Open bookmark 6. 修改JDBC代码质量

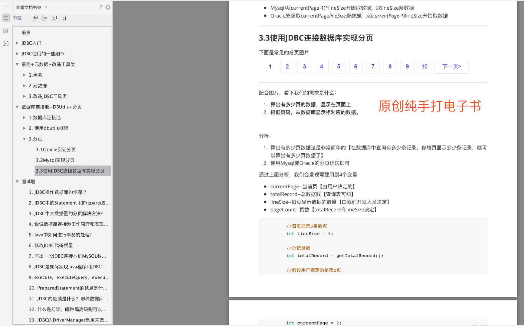tap(51, 245)
